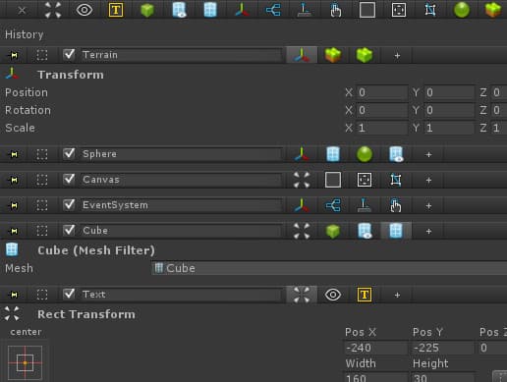Add component with plus on Cube row
Image resolution: width=507 pixels, height=382 pixels.
click(428, 232)
